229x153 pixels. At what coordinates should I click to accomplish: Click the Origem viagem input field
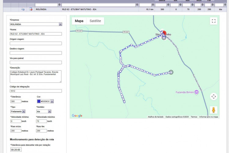pos(36,43)
